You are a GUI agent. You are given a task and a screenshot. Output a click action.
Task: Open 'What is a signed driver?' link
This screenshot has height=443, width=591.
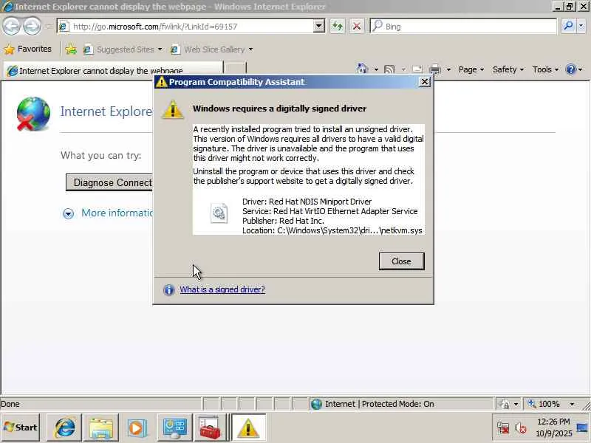coord(222,289)
